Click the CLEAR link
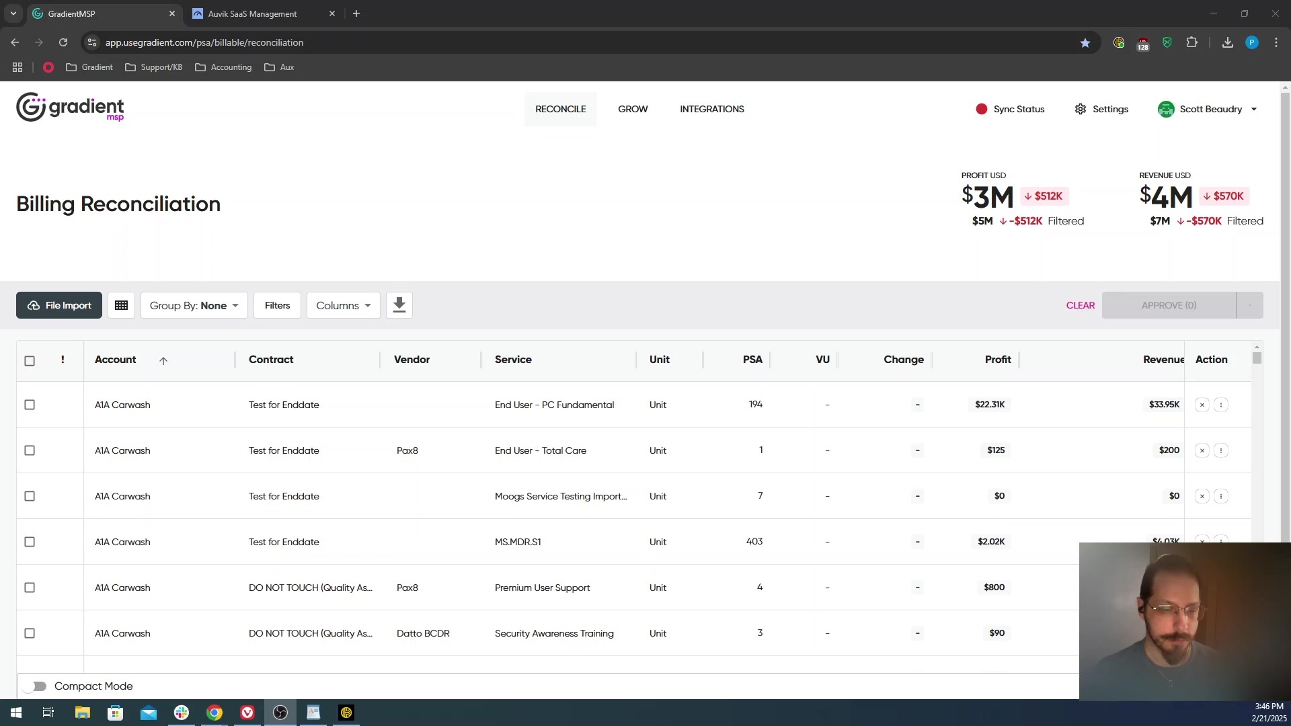 (1080, 305)
